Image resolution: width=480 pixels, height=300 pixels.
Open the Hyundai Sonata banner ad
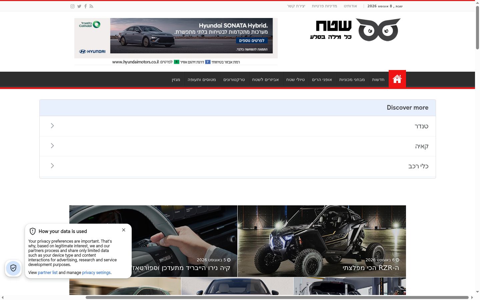coord(176,41)
